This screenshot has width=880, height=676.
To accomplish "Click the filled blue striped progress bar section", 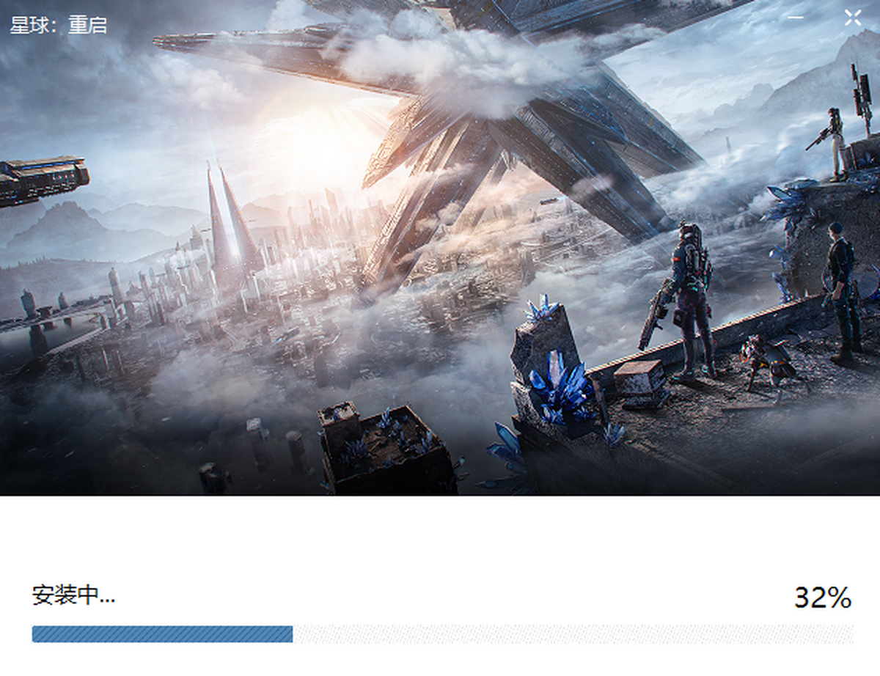I will click(x=162, y=634).
